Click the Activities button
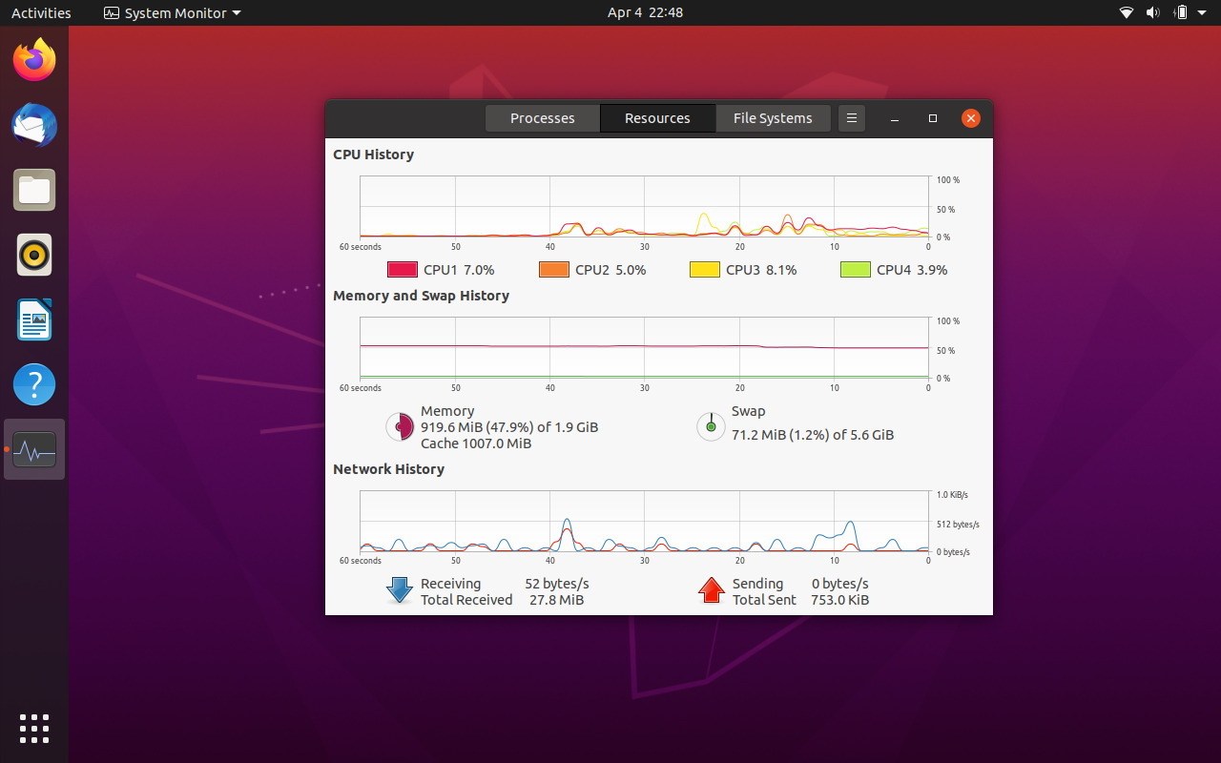Viewport: 1221px width, 763px height. 41,12
